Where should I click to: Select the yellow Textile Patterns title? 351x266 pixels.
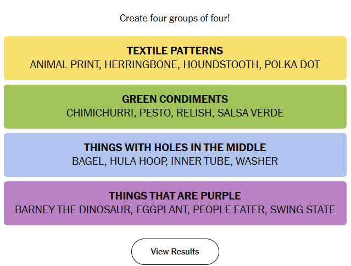click(x=175, y=51)
